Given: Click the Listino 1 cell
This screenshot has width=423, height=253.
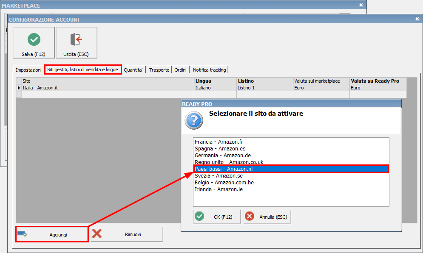Looking at the screenshot, I should coord(265,88).
